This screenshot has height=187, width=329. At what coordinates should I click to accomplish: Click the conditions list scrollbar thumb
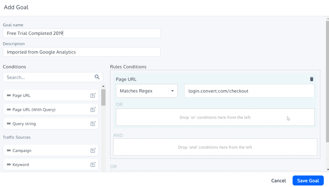point(103,97)
